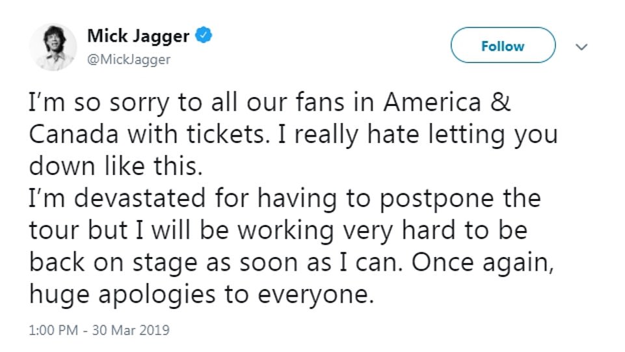Click the blue verified badge

[x=206, y=36]
